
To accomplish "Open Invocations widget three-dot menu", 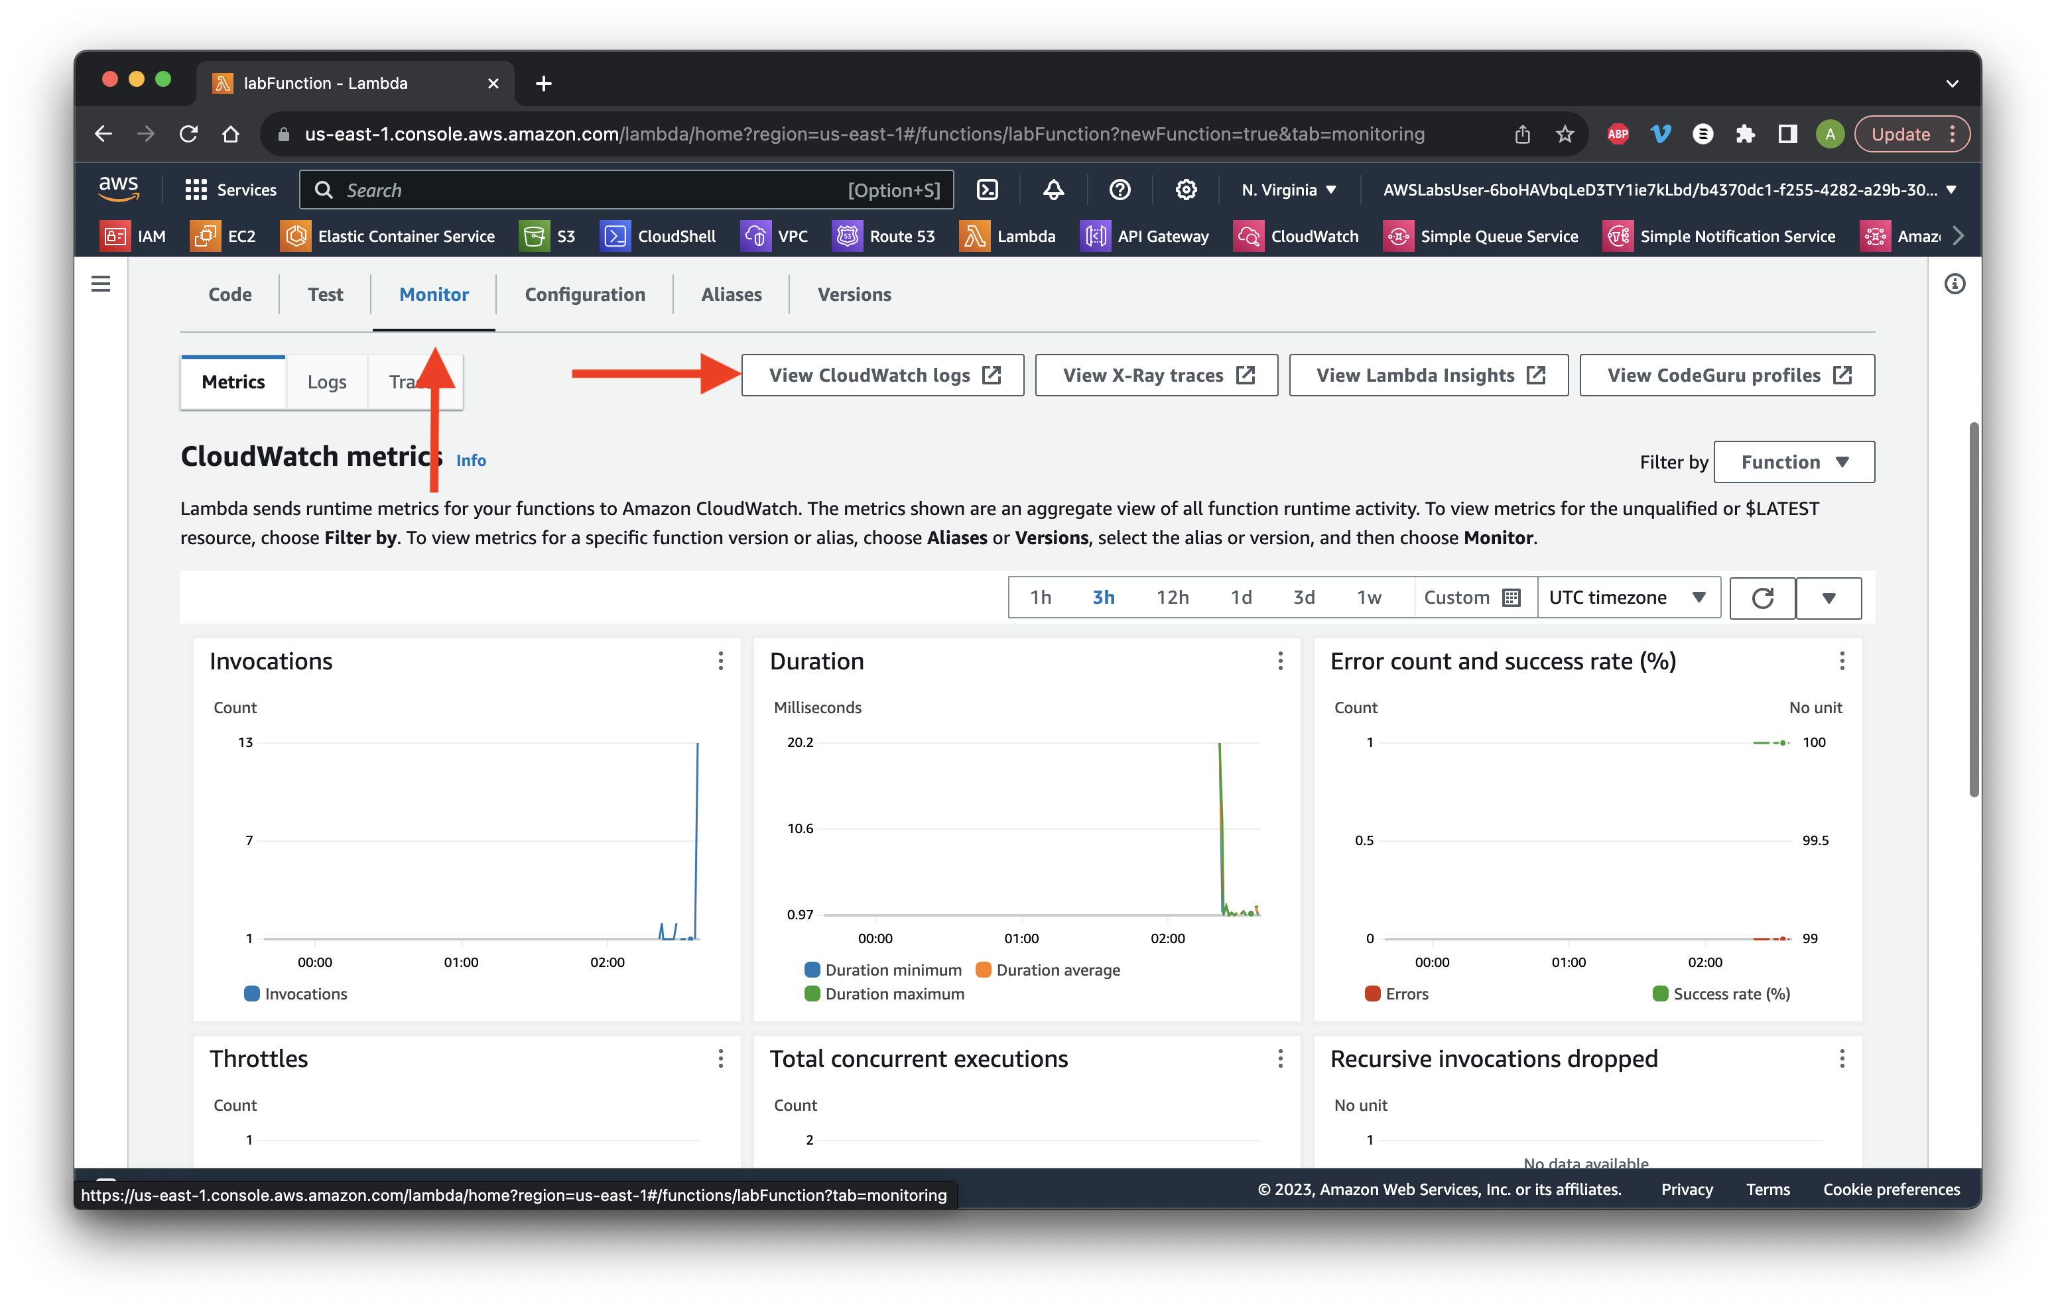I will (x=721, y=660).
